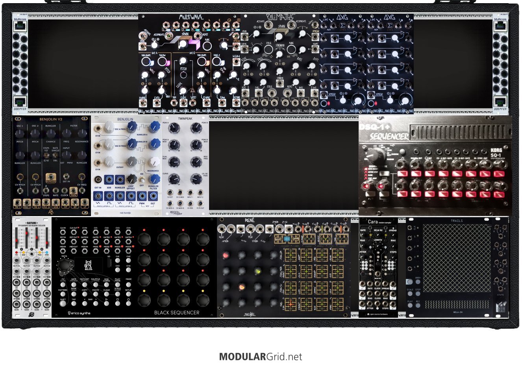This screenshot has height=365, width=522.
Task: Click the OUT jack on the white Benjolin
Action: click(153, 196)
